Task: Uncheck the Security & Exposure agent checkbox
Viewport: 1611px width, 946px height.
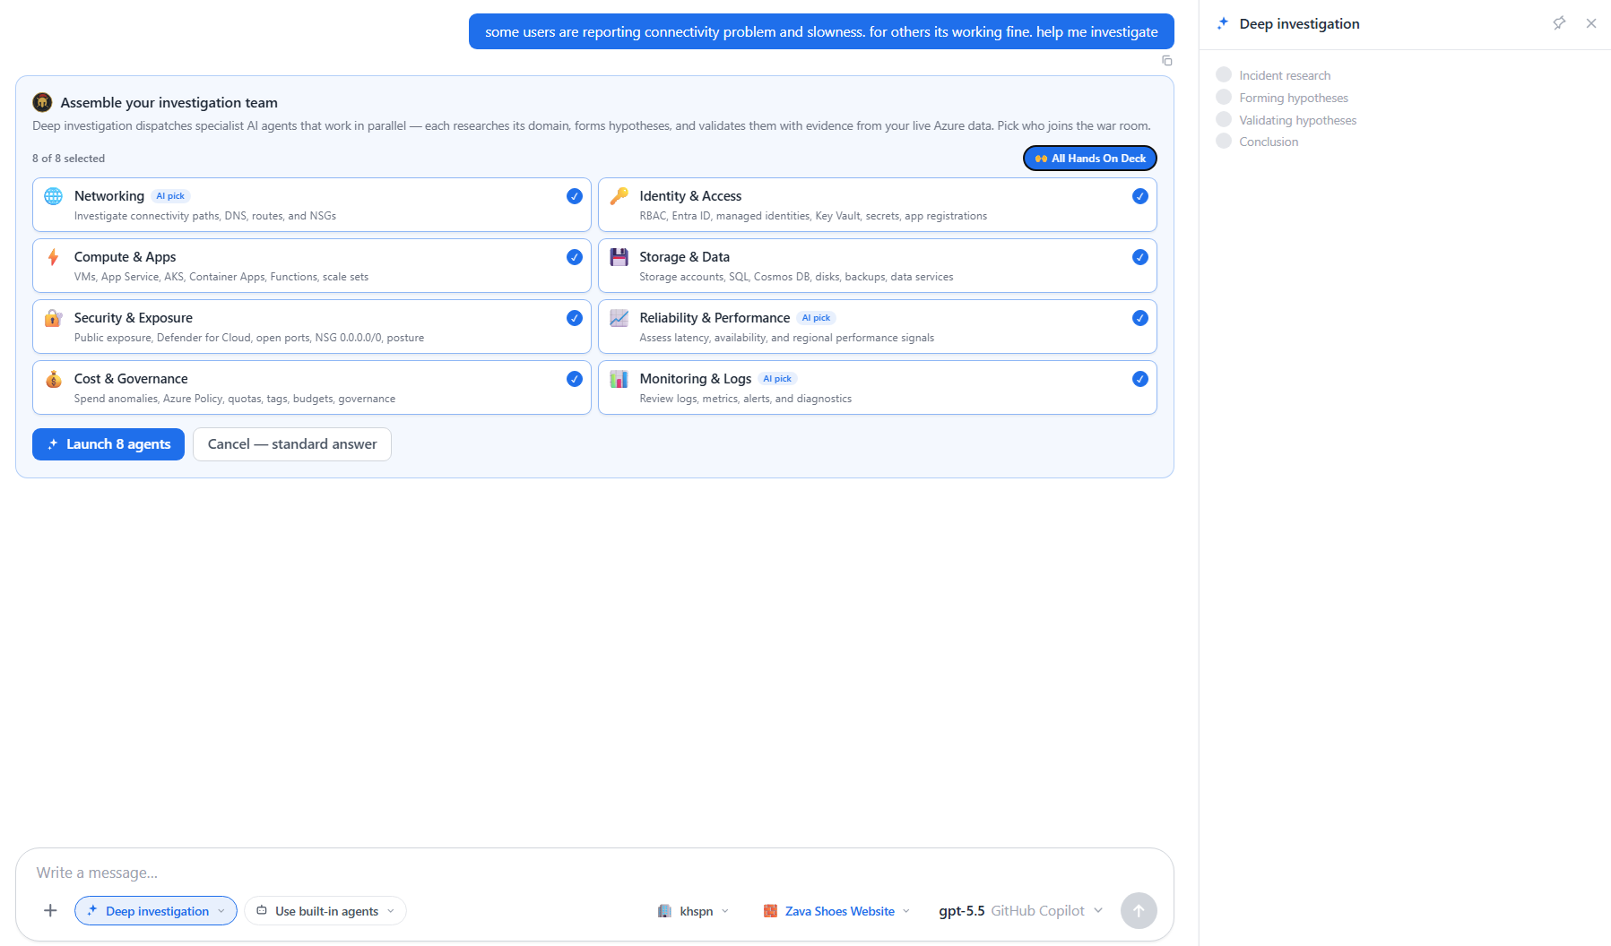Action: coord(575,318)
